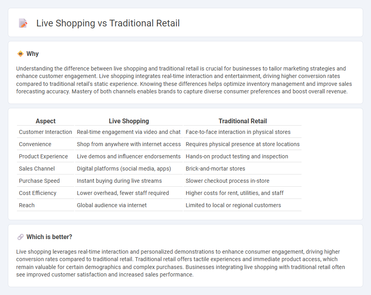The image size is (371, 295).
Task: Click the 'Brick-and-mortar stores' cell
Action: 242,169
